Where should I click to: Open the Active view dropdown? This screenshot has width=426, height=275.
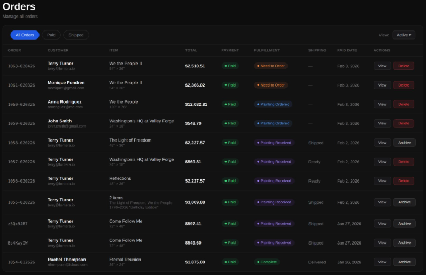click(404, 35)
